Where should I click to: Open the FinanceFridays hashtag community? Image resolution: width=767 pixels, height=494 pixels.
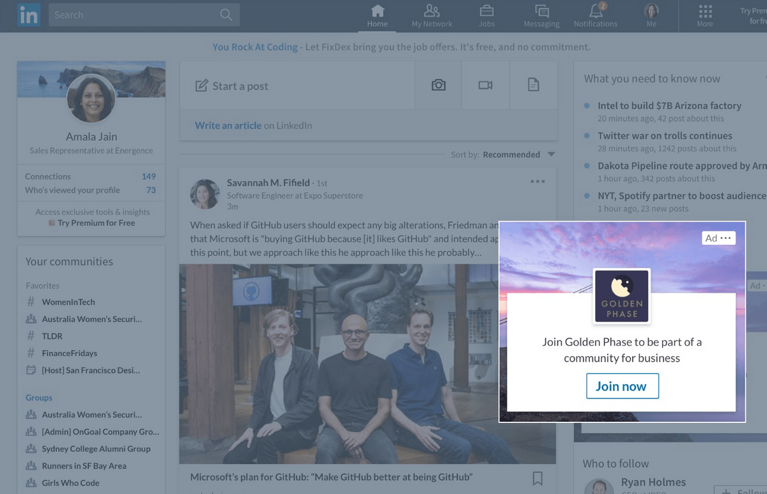70,353
